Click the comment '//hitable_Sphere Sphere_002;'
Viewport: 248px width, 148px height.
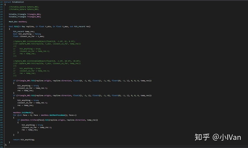pos(24,9)
